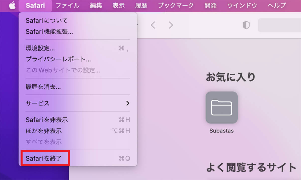This screenshot has height=180, width=301.
Task: Click the Subastas folder label
Action: 221,131
